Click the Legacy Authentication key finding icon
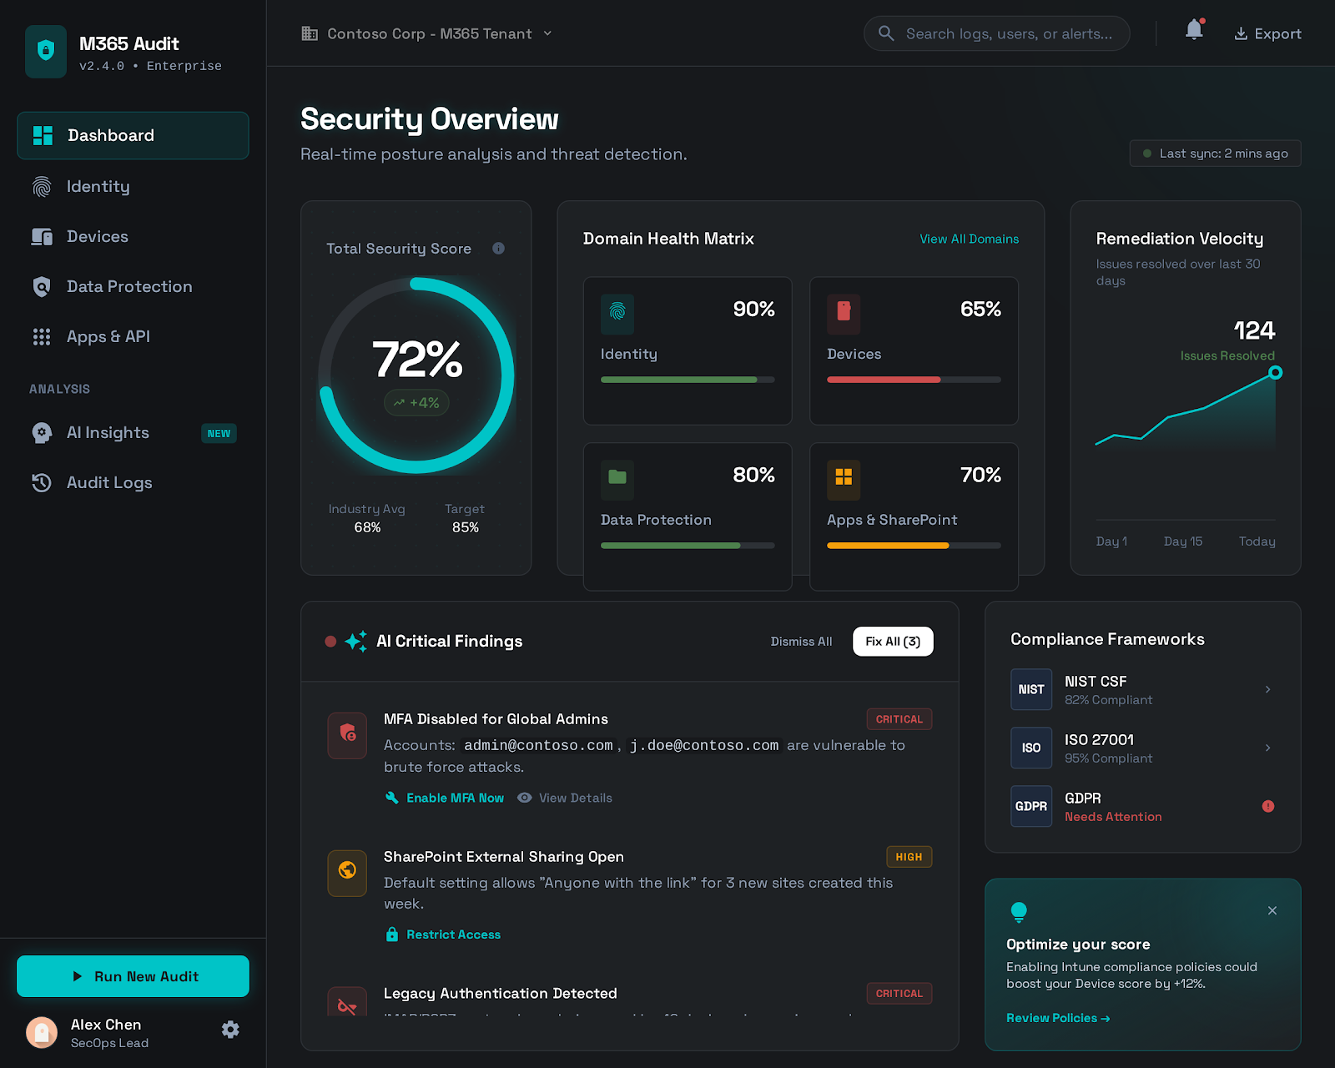The width and height of the screenshot is (1335, 1068). (x=347, y=1001)
